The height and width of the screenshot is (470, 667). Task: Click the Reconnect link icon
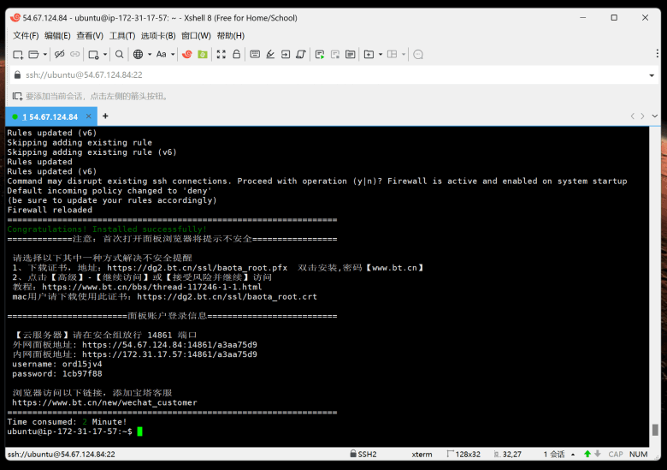pos(75,54)
